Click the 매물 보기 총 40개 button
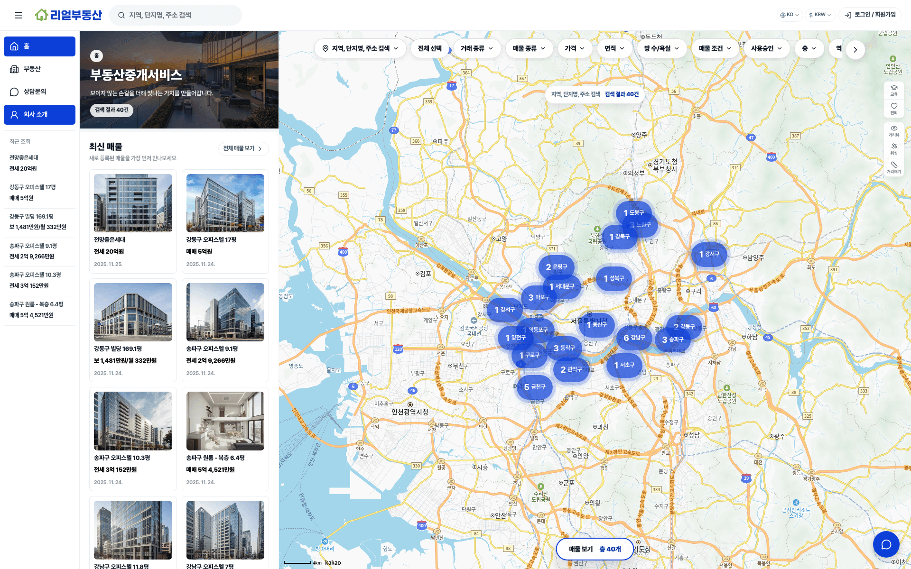 tap(595, 549)
